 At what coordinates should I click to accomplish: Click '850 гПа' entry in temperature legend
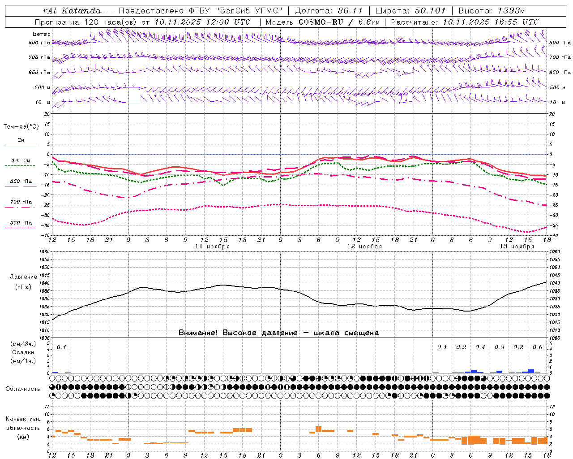click(x=21, y=182)
